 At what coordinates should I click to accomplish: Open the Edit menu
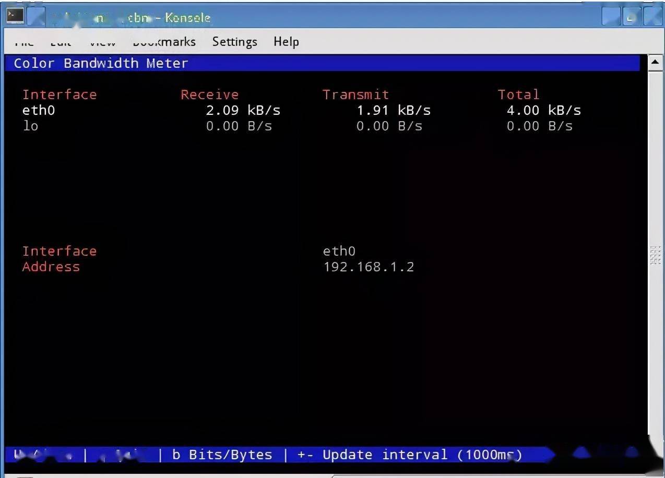click(x=61, y=42)
